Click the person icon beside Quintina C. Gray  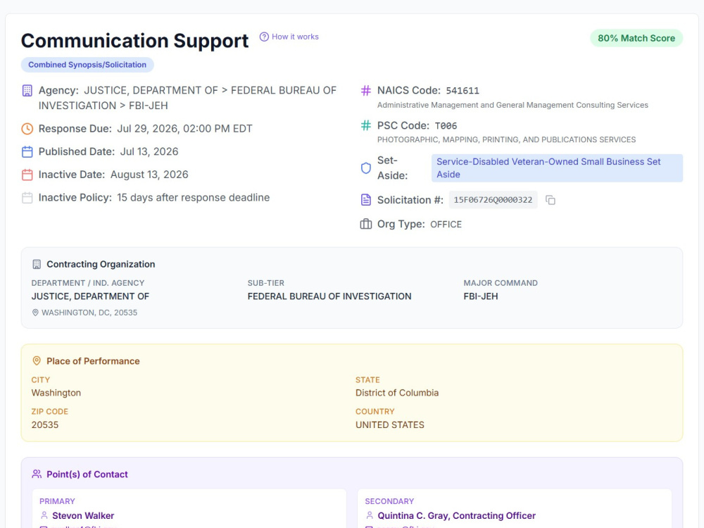tap(370, 515)
